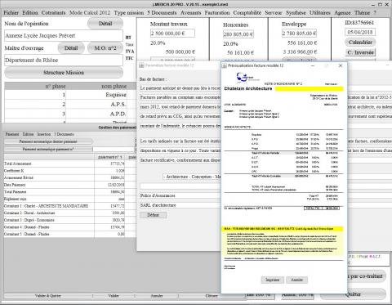This screenshot has width=392, height=305.
Task: Select the Esquisse phase row
Action: pos(71,95)
